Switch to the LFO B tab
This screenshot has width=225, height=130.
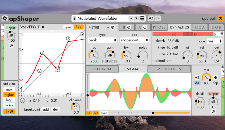[x=216, y=27]
